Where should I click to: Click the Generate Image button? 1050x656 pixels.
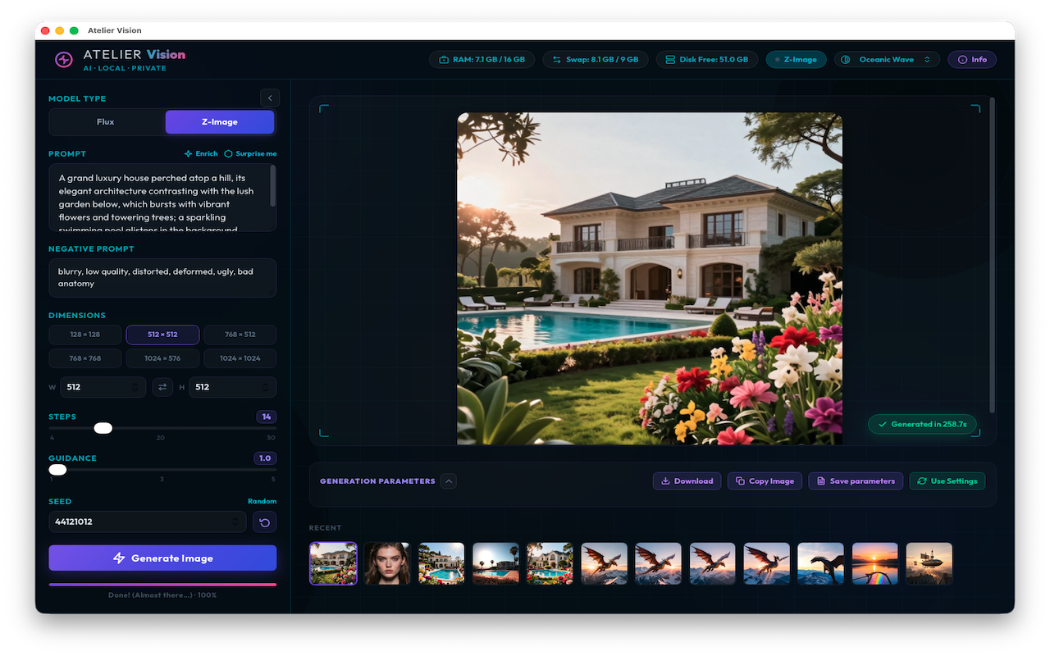162,558
